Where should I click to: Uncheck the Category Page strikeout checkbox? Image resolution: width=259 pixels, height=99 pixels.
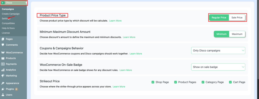click(203, 82)
